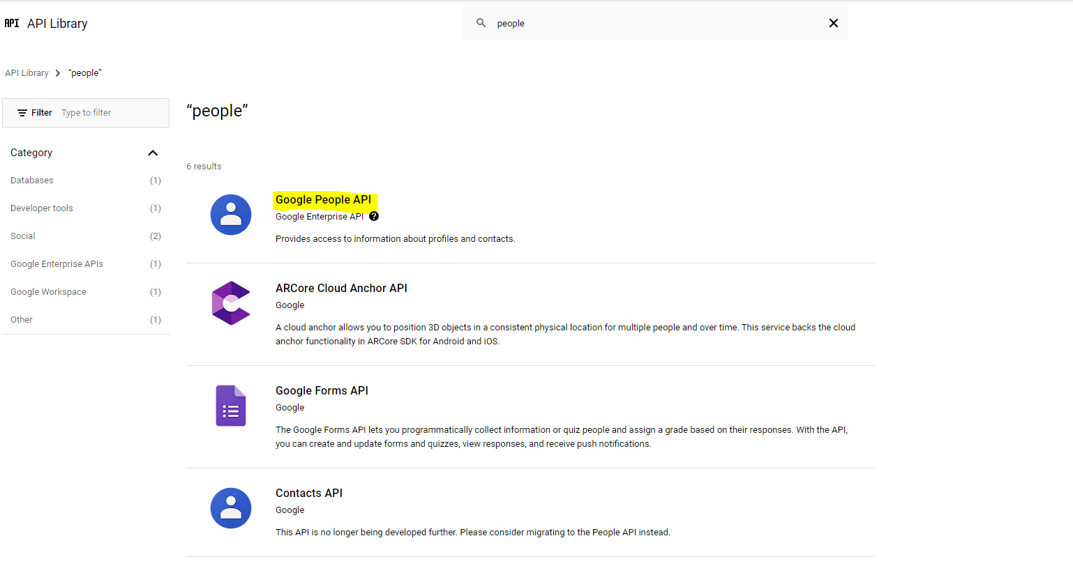Click the search box containing people

[x=655, y=24]
